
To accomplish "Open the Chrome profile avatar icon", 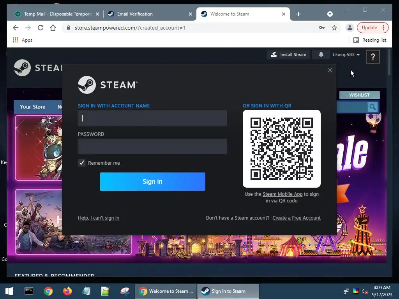I will (350, 28).
